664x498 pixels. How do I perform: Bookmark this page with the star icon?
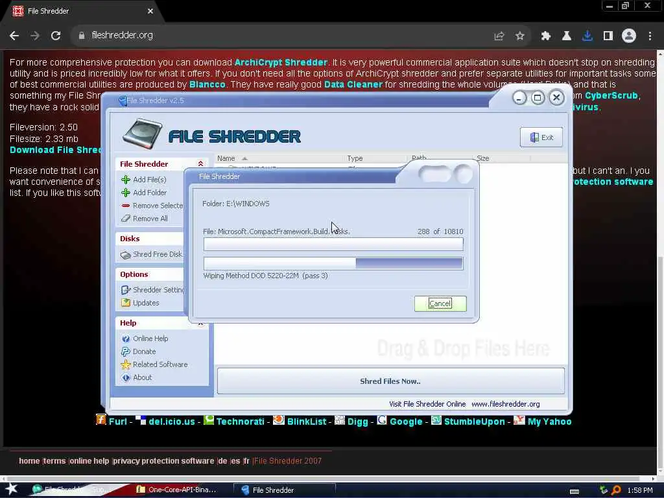(x=520, y=36)
